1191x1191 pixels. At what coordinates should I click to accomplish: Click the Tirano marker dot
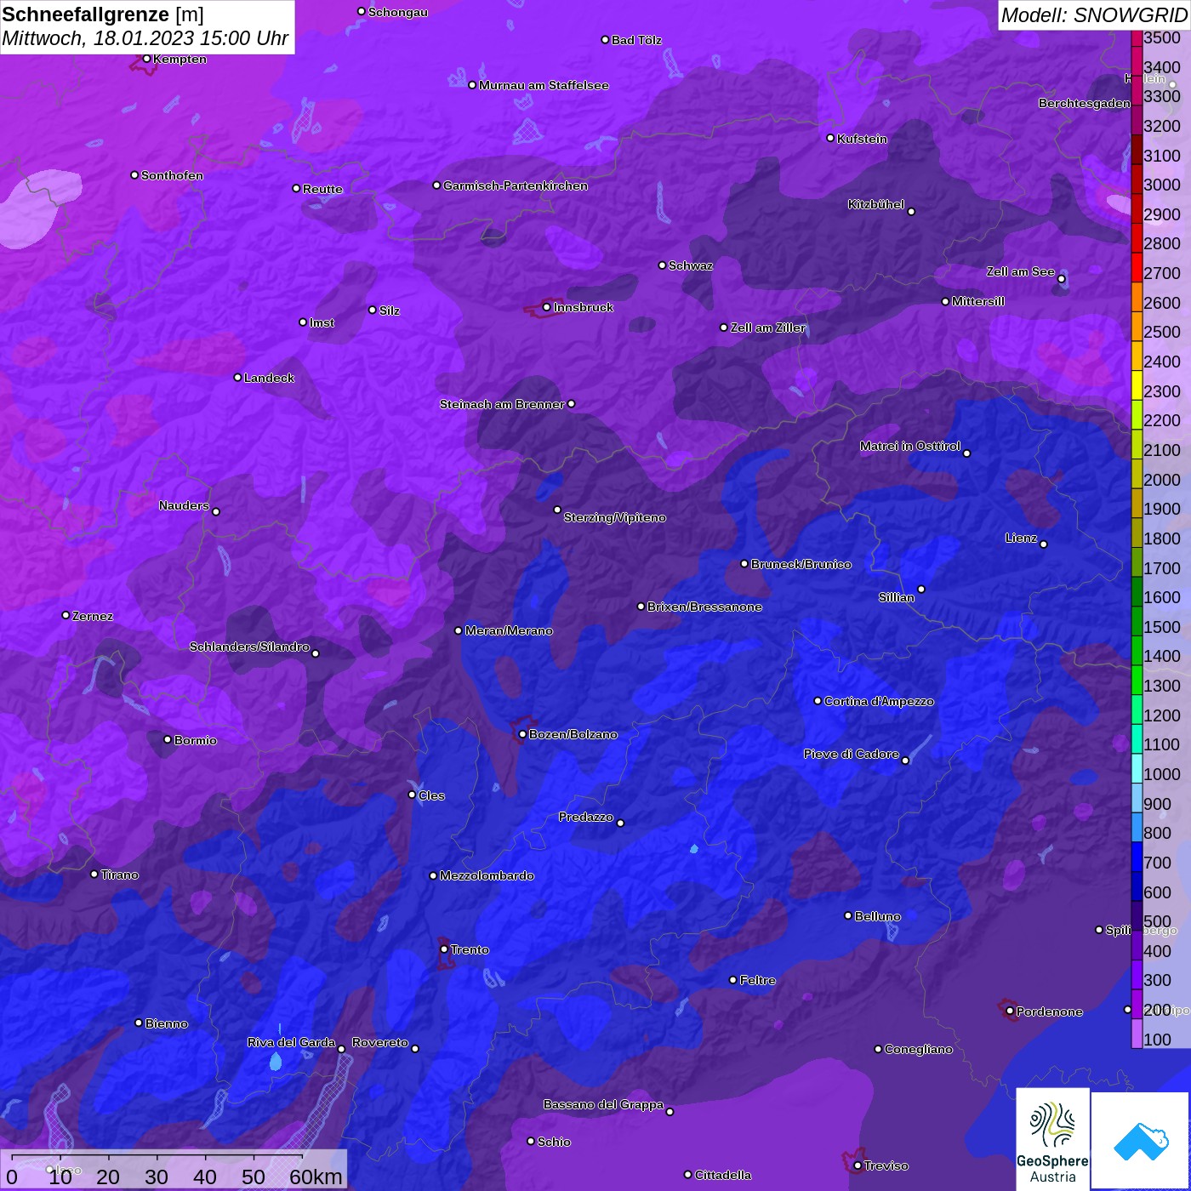click(94, 874)
